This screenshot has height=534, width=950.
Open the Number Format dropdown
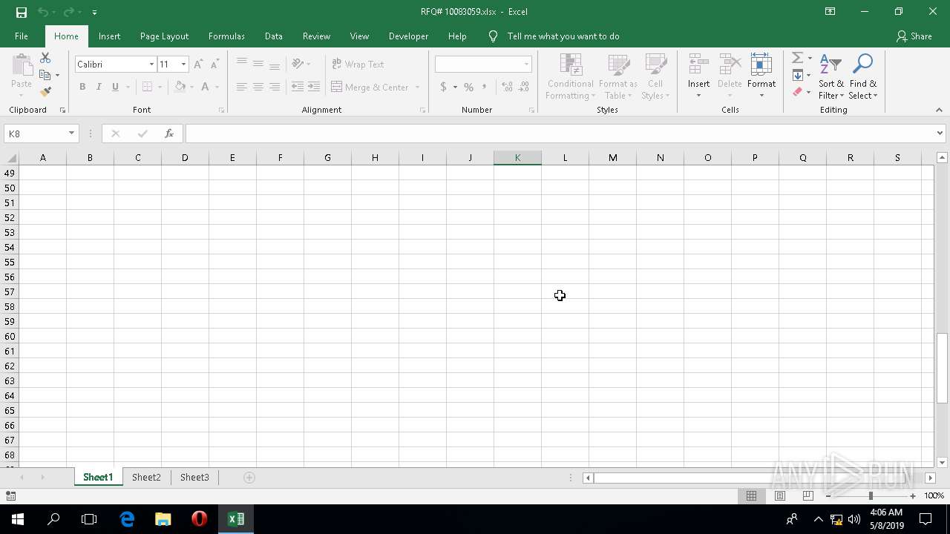point(526,65)
